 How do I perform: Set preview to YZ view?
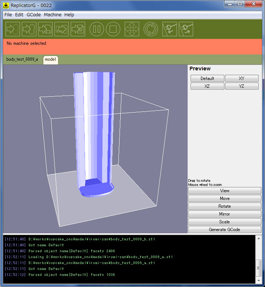click(242, 86)
